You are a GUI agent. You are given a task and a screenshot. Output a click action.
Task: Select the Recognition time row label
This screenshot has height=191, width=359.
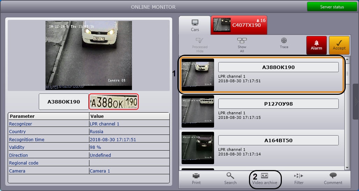27,139
